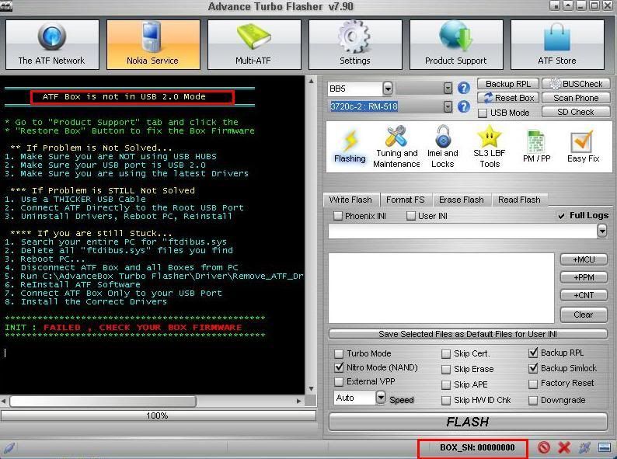Check the Skip APE option
The width and height of the screenshot is (617, 459).
(446, 384)
